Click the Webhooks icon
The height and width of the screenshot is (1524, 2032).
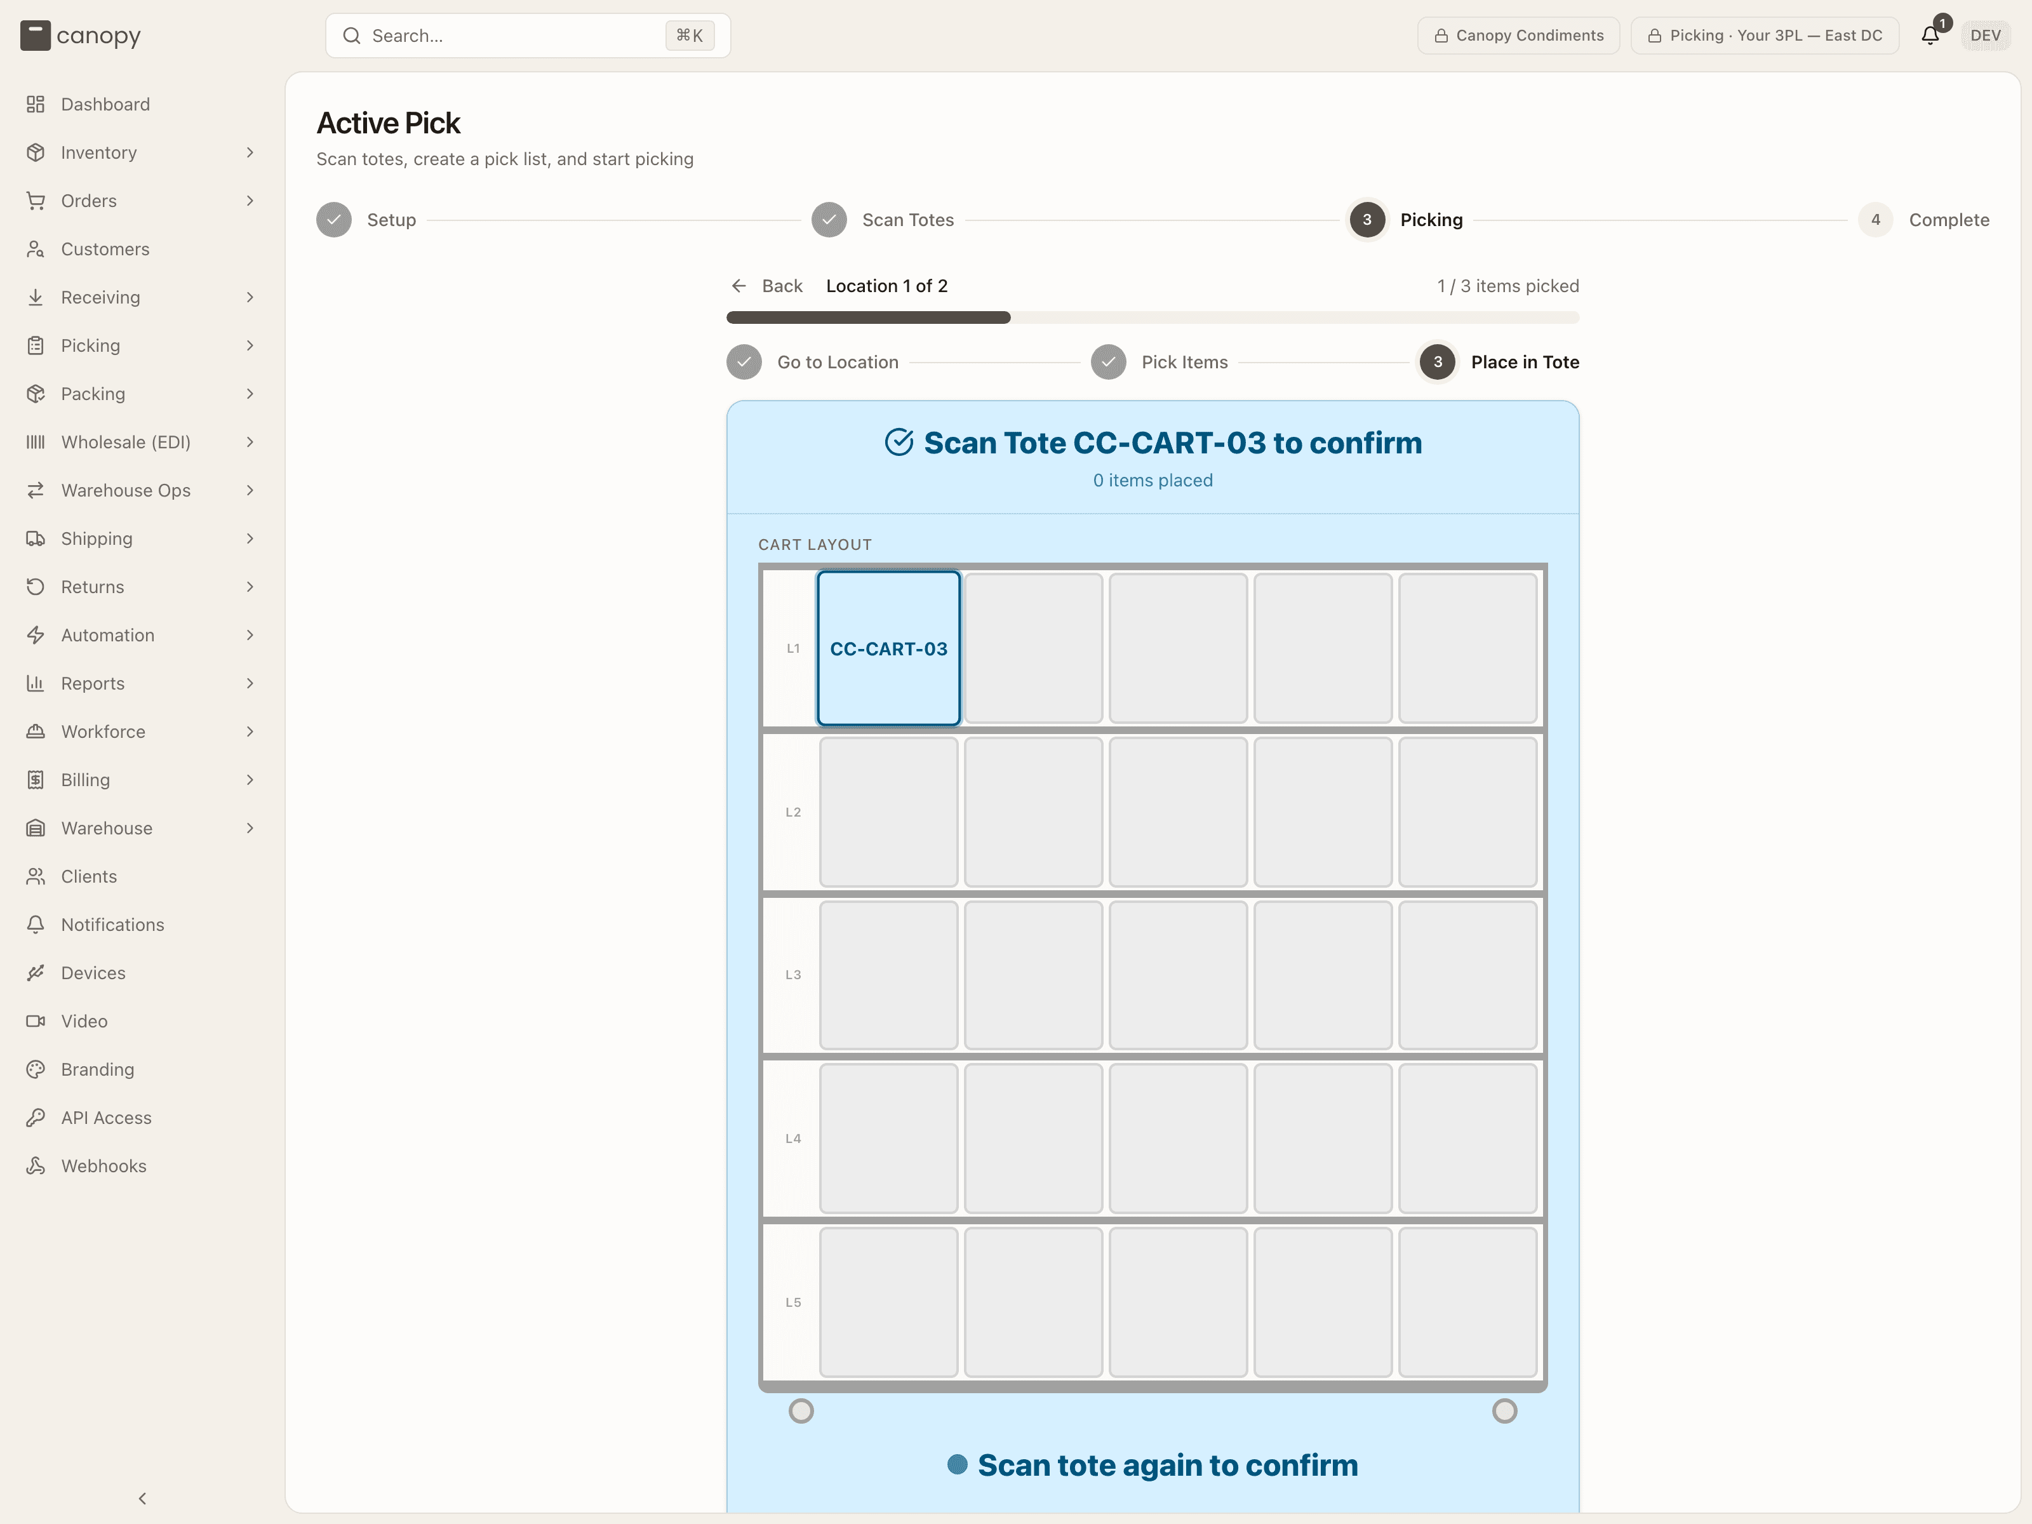[x=36, y=1166]
